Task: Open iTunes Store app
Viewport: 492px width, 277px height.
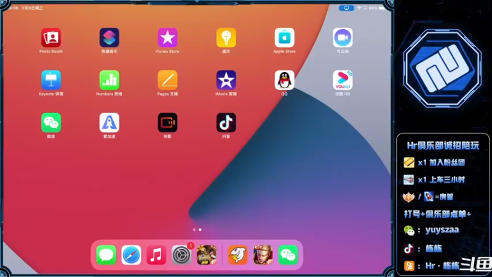Action: tap(167, 38)
